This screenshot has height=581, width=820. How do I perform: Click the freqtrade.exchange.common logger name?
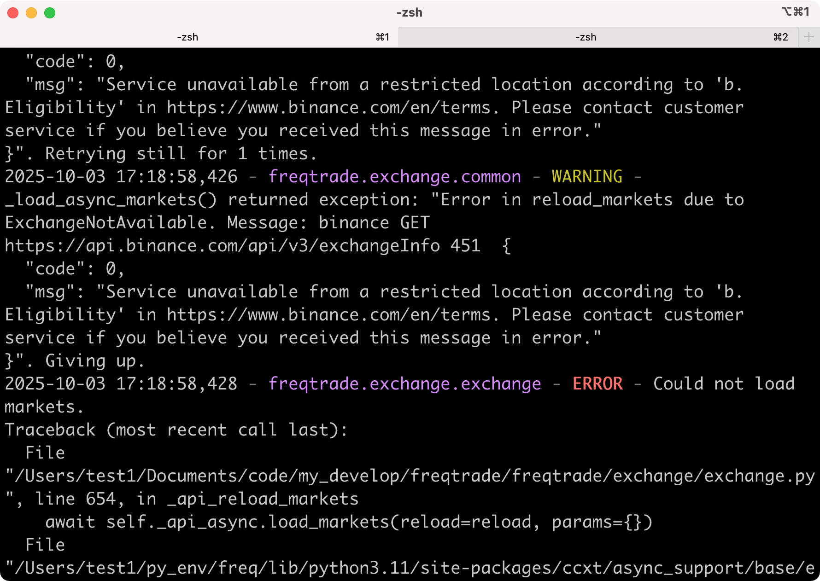click(395, 176)
